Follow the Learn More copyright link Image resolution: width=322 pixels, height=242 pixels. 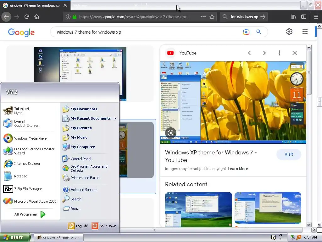click(238, 169)
